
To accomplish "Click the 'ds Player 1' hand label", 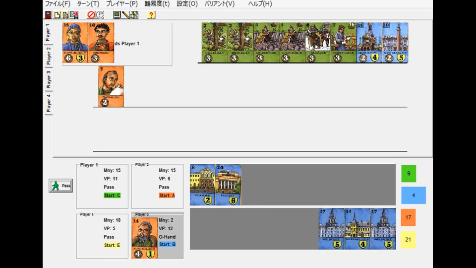I will [x=127, y=44].
